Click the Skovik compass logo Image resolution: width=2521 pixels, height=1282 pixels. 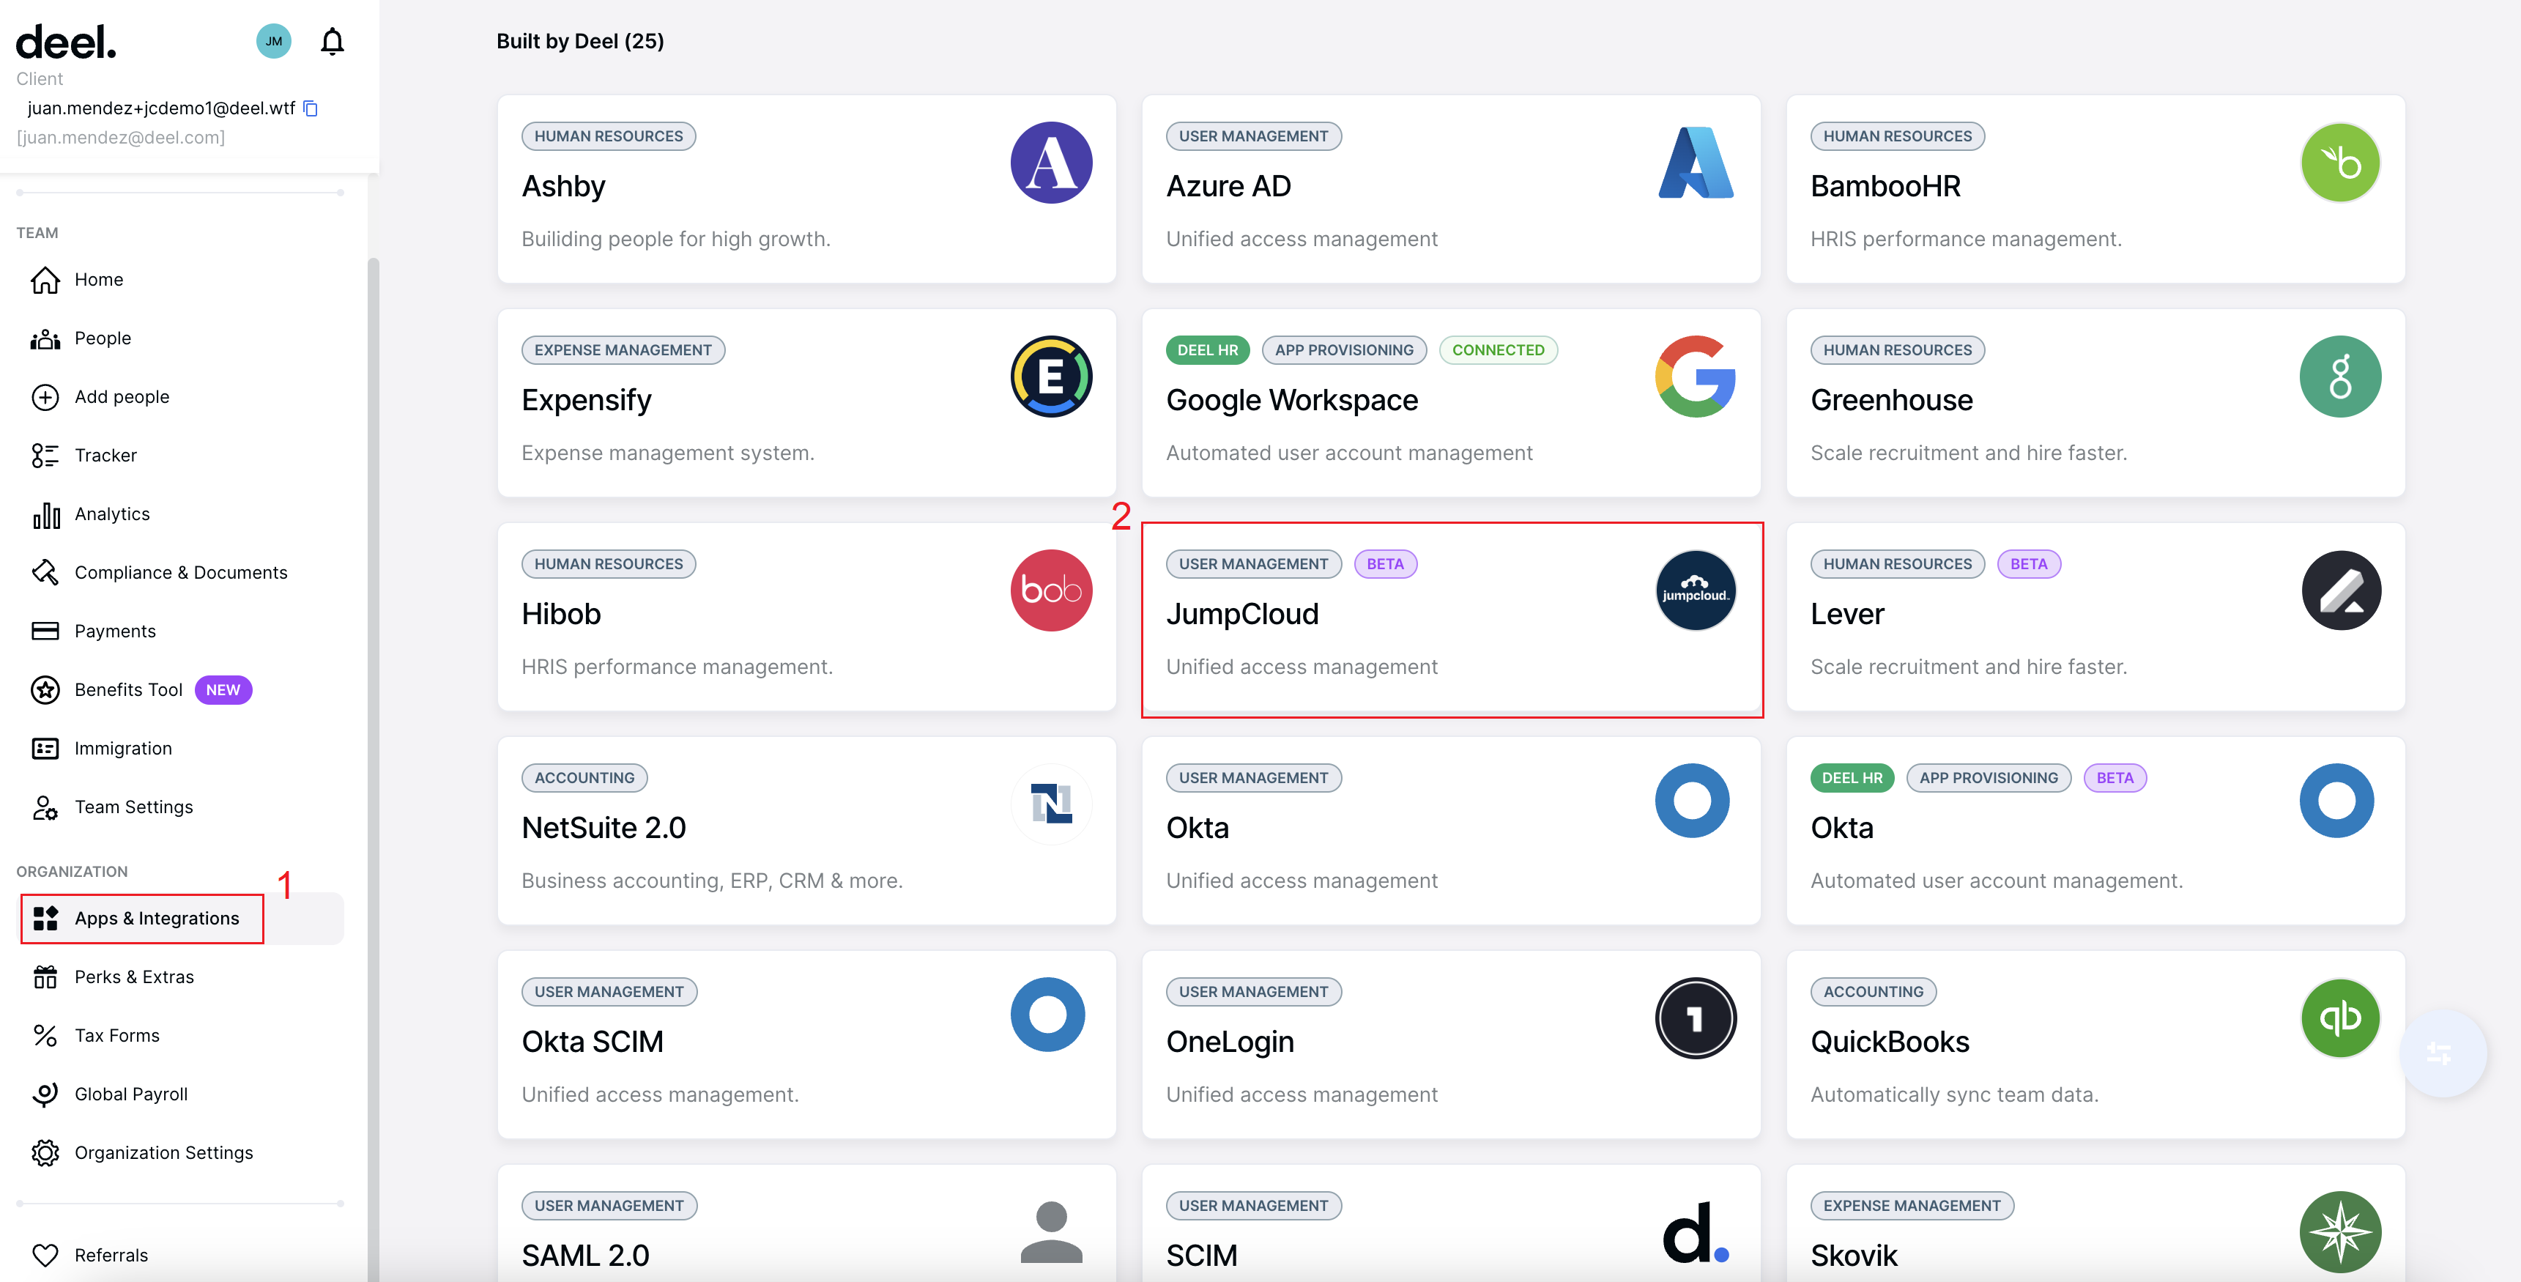point(2340,1232)
